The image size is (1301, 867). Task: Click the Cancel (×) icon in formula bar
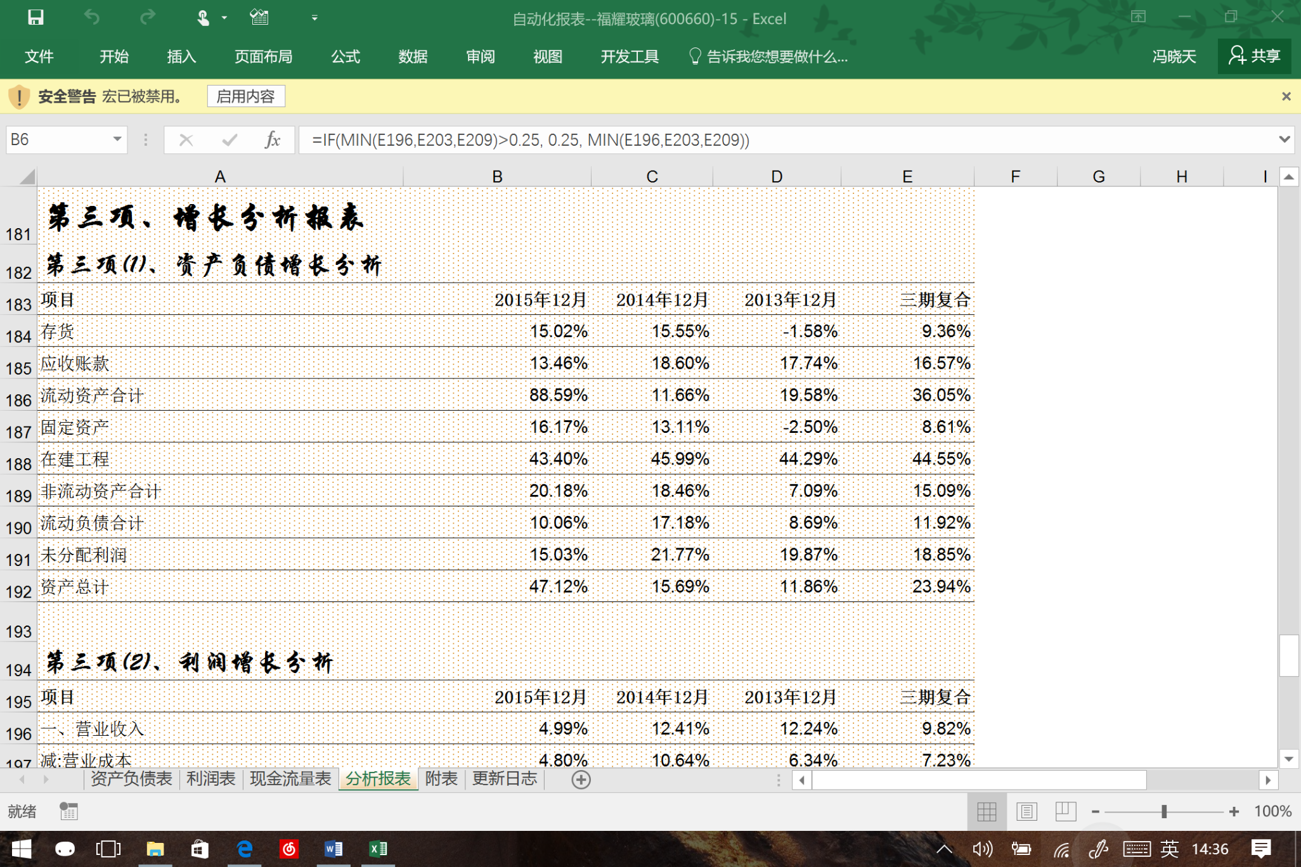(186, 140)
